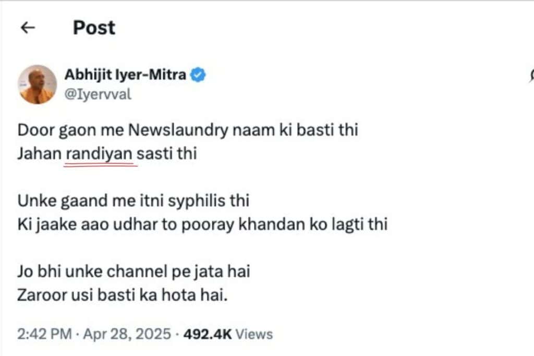Screen dimensions: 534x356
Task: Click the red-underlined word in the post
Action: [x=101, y=154]
